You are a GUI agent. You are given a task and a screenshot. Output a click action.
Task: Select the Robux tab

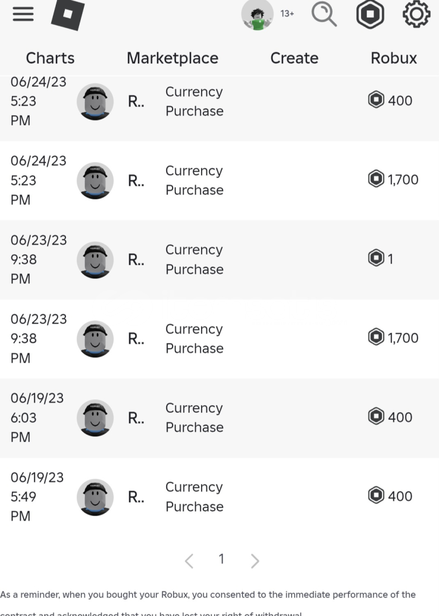pos(393,58)
